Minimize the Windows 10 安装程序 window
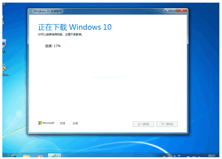The height and width of the screenshot is (159, 222). (167, 10)
